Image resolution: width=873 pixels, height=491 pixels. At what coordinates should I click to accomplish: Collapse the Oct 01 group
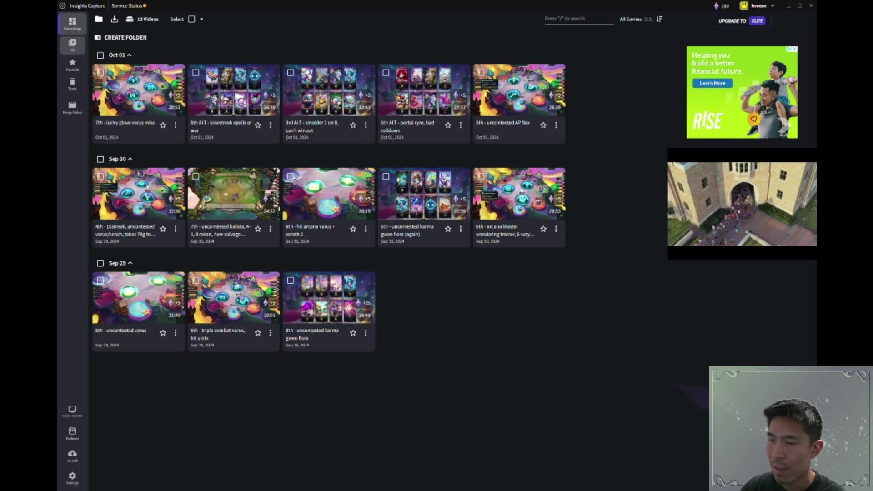point(130,55)
